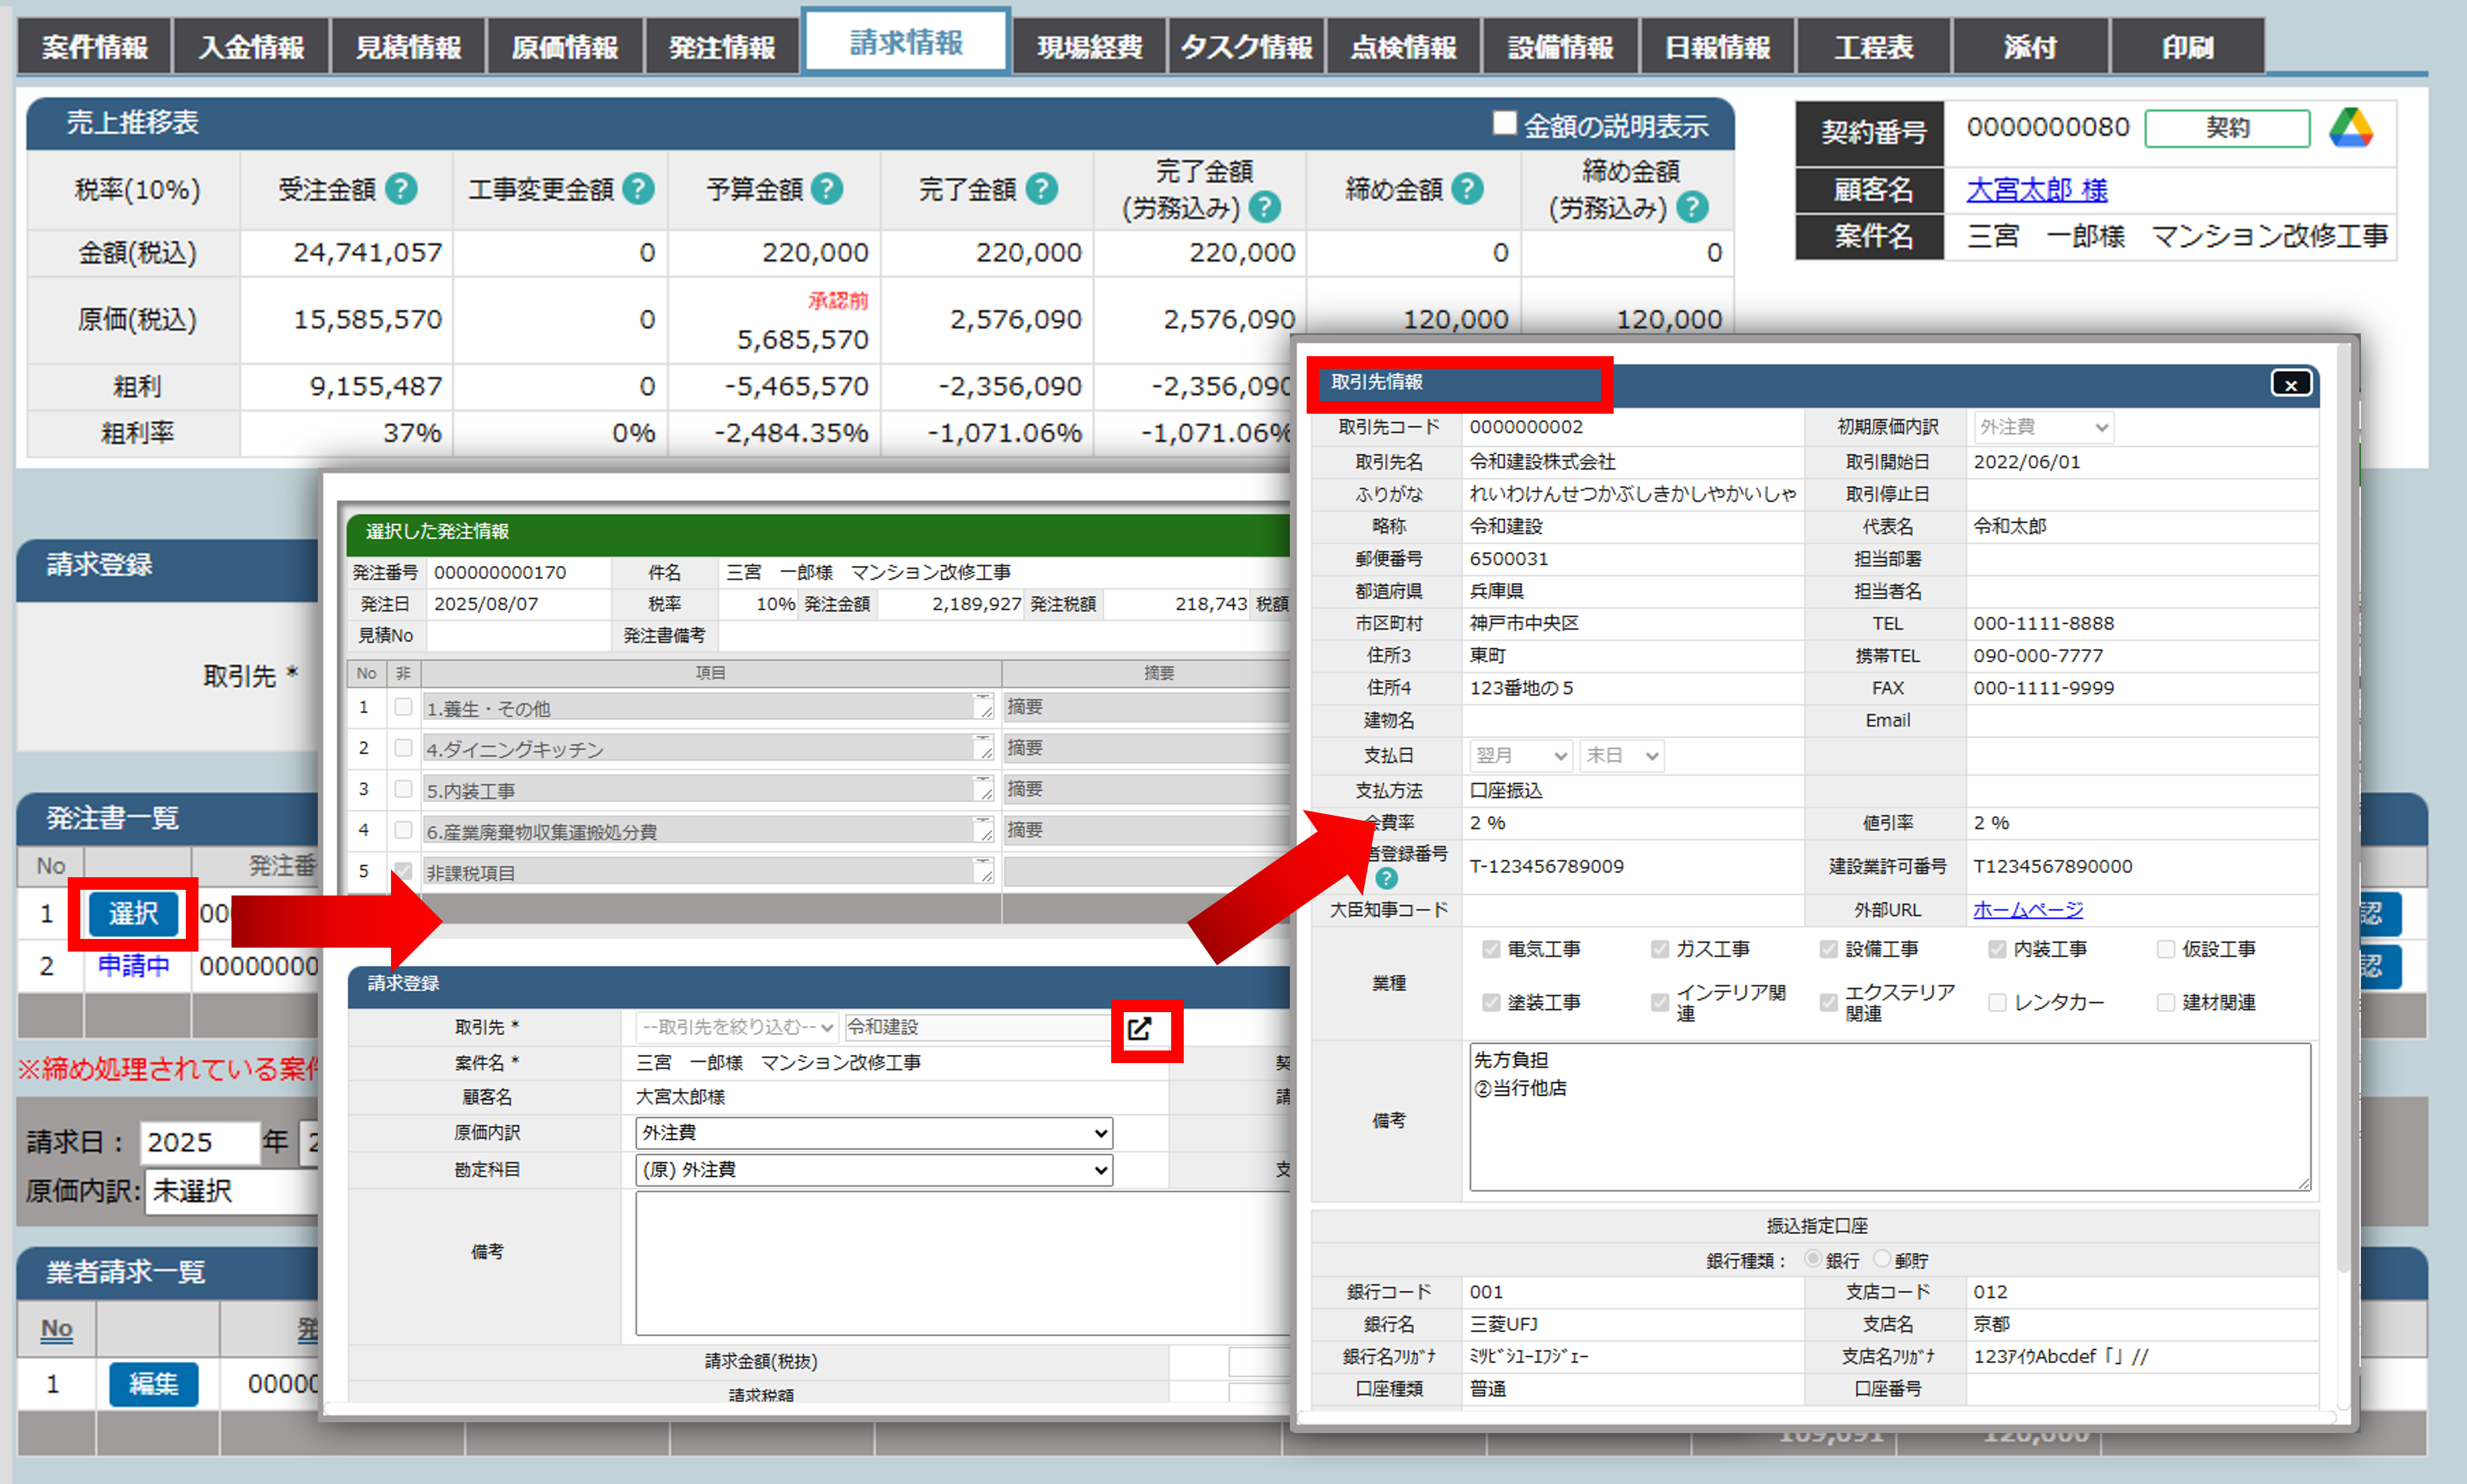Toggle the 仮設工事 checkbox
Viewport: 2467px width, 1484px height.
pos(2166,949)
